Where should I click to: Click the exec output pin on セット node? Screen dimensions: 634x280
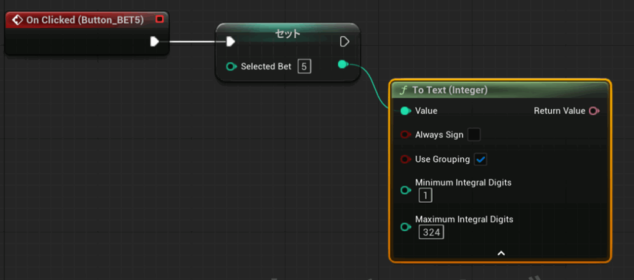tap(345, 41)
